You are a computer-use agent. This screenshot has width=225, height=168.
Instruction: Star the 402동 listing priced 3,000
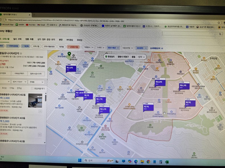[x=40, y=111]
